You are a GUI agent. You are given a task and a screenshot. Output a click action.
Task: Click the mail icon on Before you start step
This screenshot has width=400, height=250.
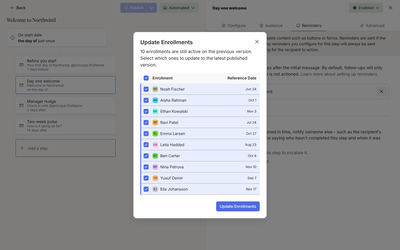pyautogui.click(x=21, y=65)
